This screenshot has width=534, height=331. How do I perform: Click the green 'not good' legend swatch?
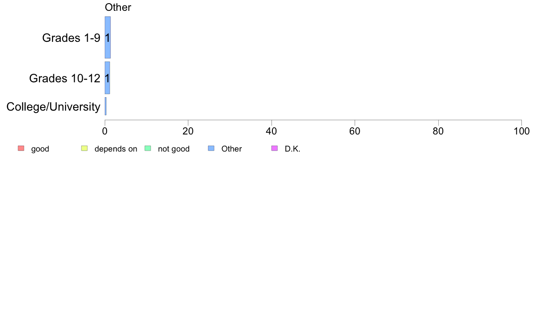[x=147, y=149]
